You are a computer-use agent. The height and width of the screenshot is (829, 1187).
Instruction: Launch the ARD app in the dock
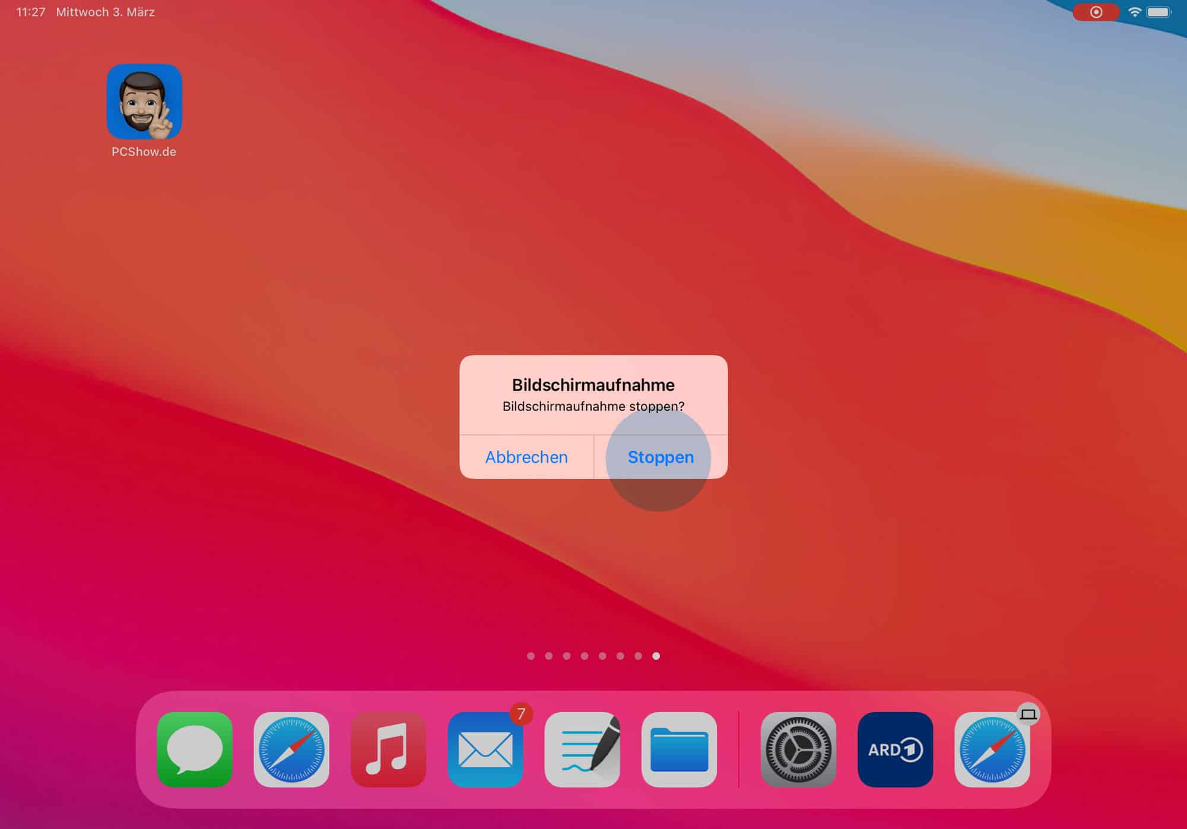pos(895,749)
